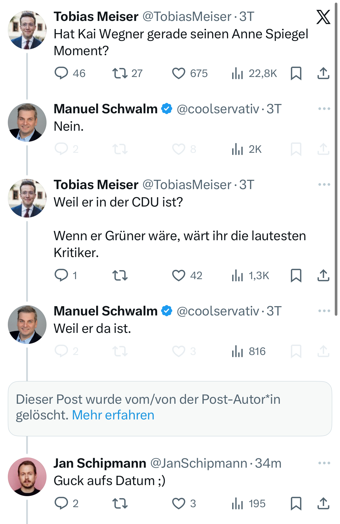Share the tweet with 22,8K views
This screenshot has height=524, width=340.
(x=323, y=73)
